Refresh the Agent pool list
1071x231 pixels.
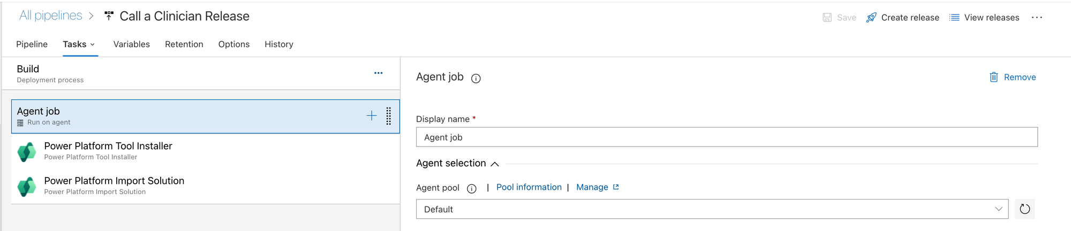pos(1024,209)
